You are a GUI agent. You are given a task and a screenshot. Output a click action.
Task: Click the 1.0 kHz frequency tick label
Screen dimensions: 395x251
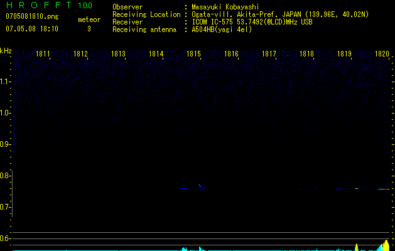[5, 113]
